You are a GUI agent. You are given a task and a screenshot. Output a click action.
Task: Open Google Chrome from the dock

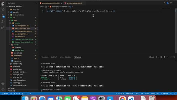122,98
